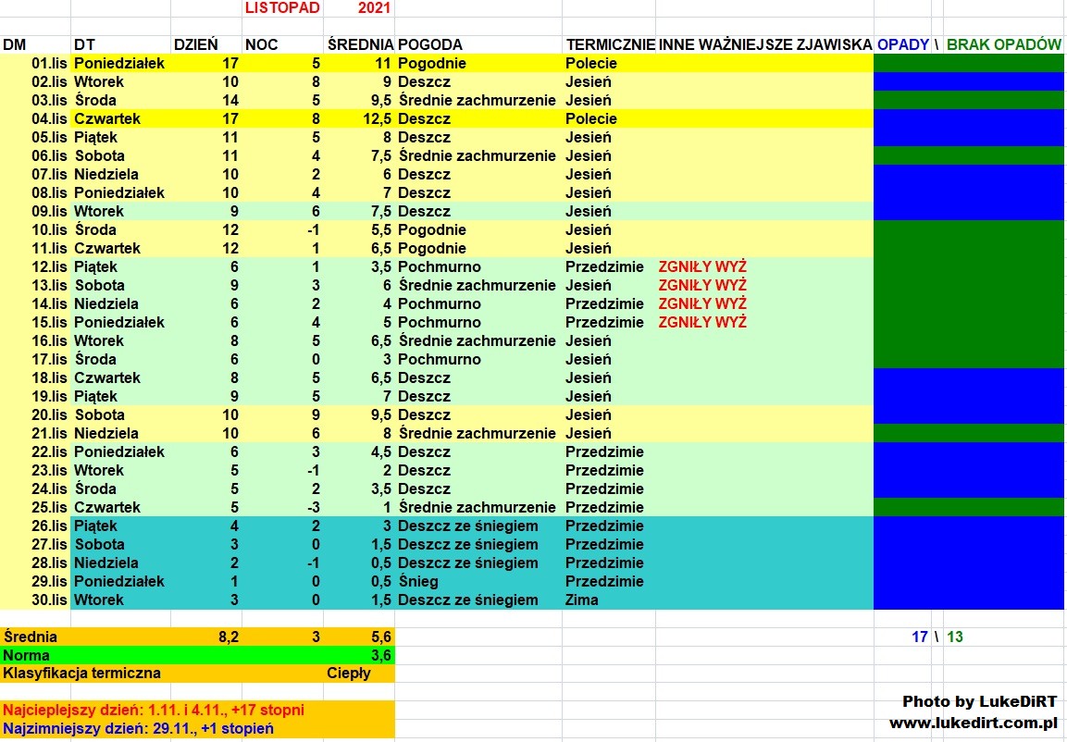Open the www.lukedirt.com.pl link text

point(973,722)
